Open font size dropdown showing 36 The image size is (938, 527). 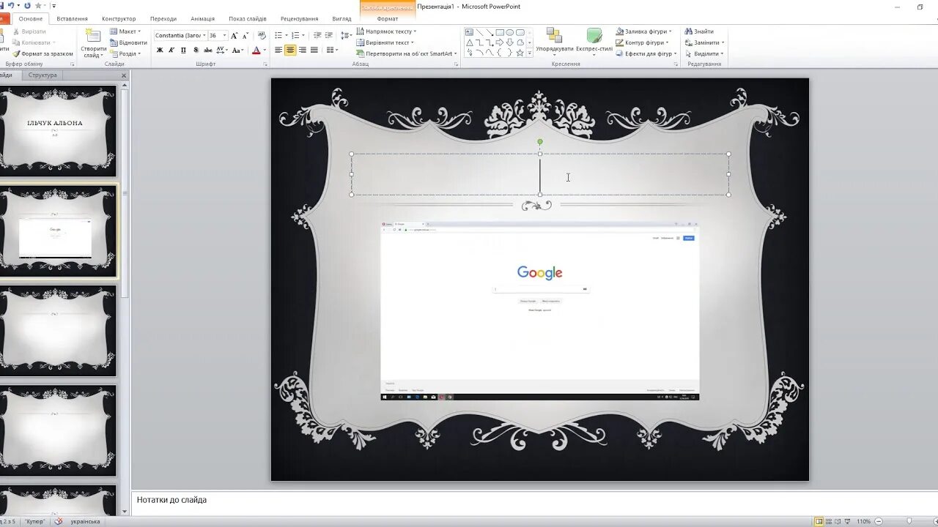click(x=218, y=35)
